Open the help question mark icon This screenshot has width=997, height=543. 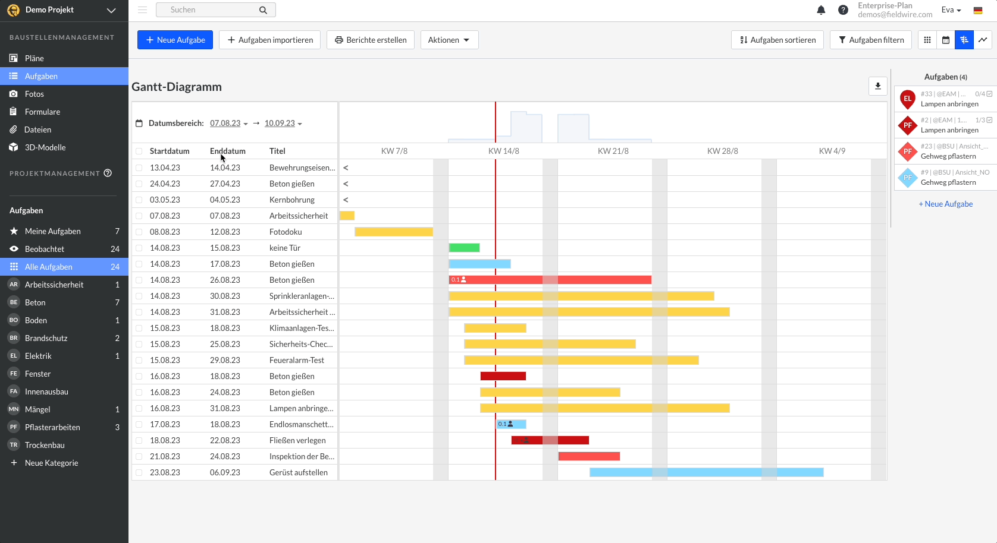843,10
